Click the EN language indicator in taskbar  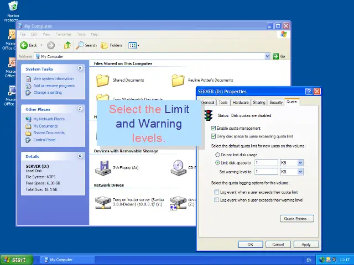[309, 260]
